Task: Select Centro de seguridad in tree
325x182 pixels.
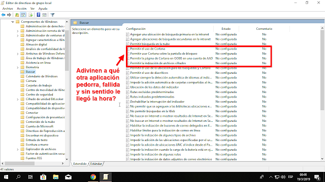Action: (x=40, y=95)
